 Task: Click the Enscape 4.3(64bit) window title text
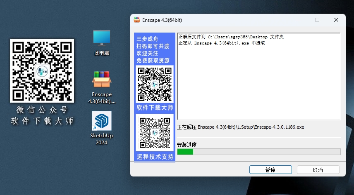(x=162, y=20)
